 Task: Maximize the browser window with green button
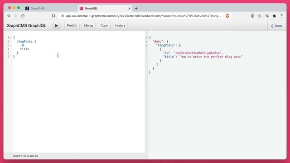(19, 8)
